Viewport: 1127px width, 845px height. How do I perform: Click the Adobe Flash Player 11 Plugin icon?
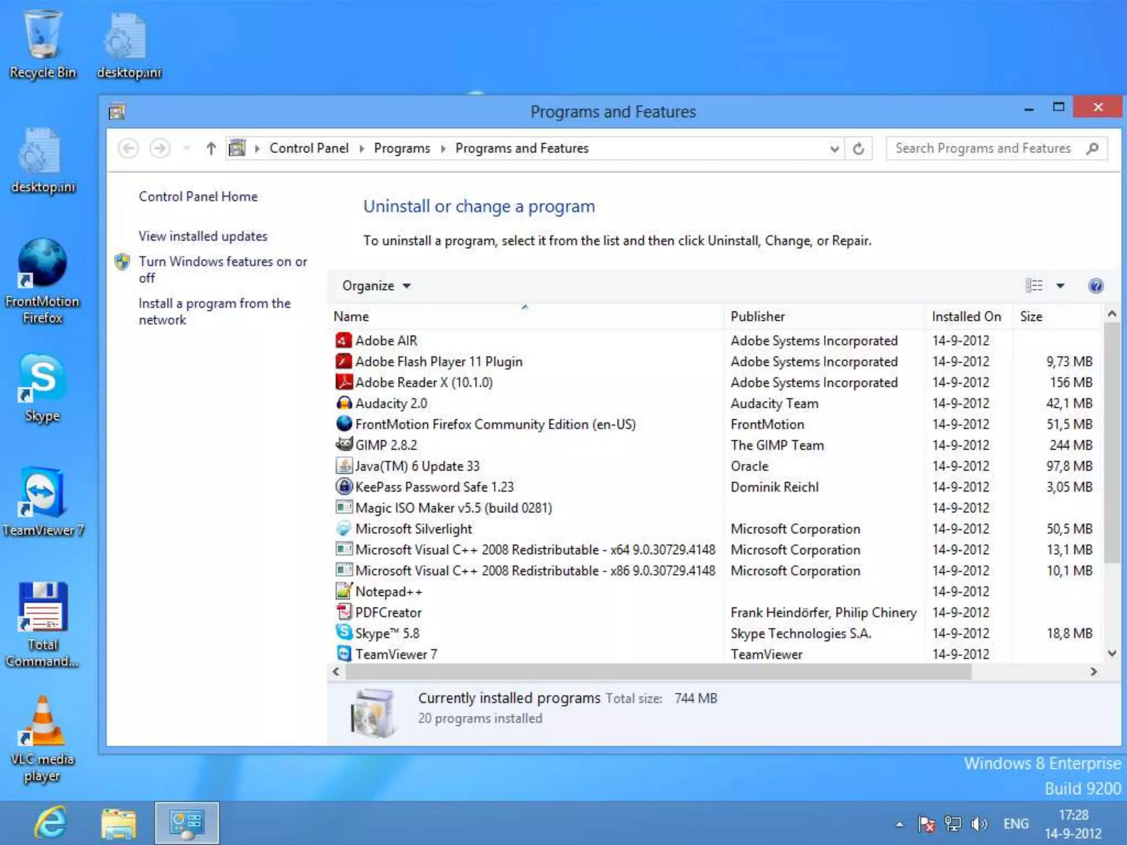(x=343, y=361)
